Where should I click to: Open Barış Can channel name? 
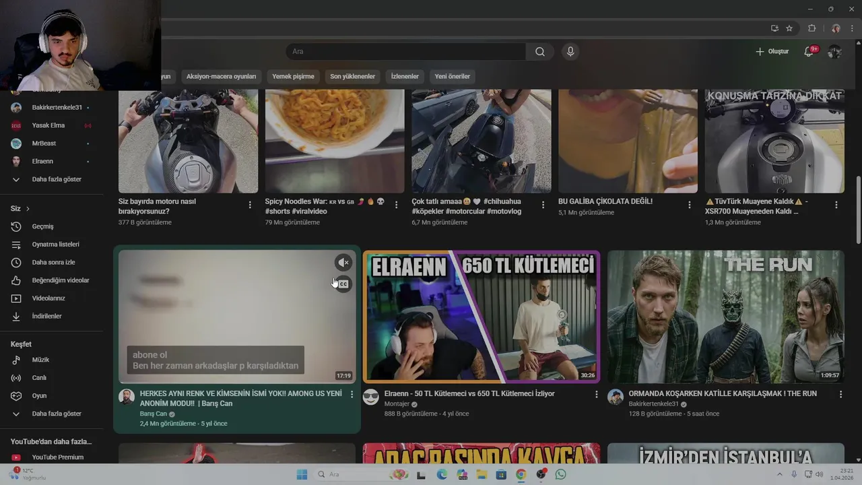pyautogui.click(x=154, y=414)
